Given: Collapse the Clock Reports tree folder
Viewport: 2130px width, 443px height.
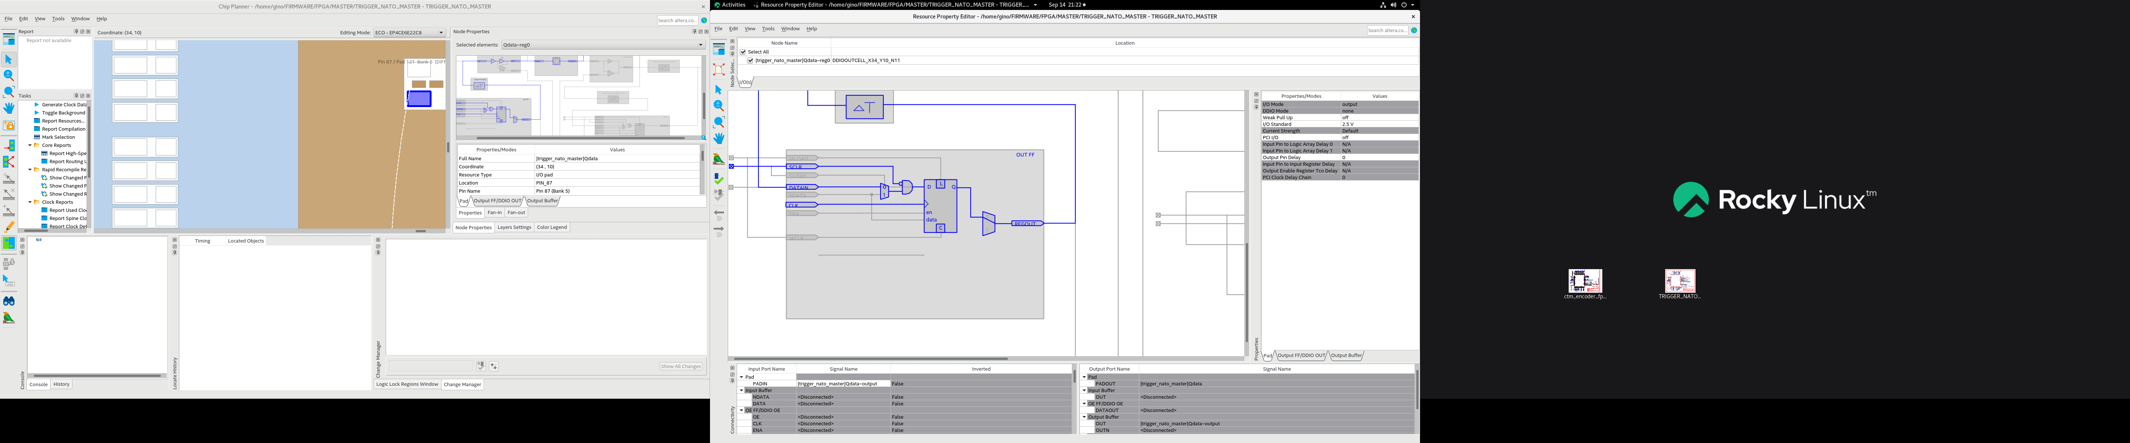Looking at the screenshot, I should (x=30, y=202).
